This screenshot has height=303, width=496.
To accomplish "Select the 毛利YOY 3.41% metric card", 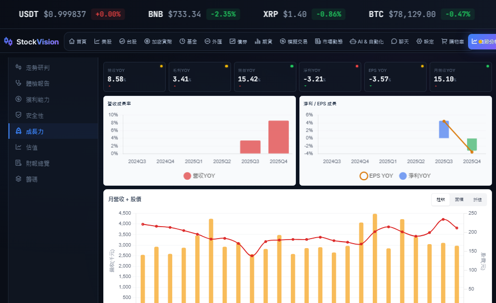I will coord(200,77).
